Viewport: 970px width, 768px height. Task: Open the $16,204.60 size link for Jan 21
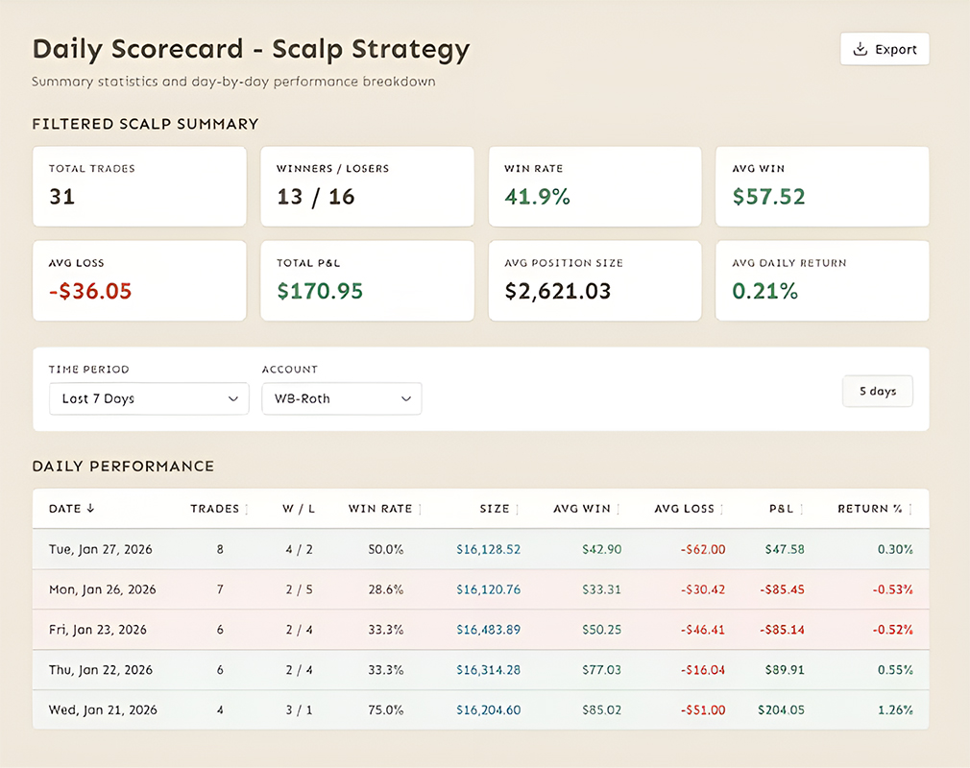click(488, 710)
